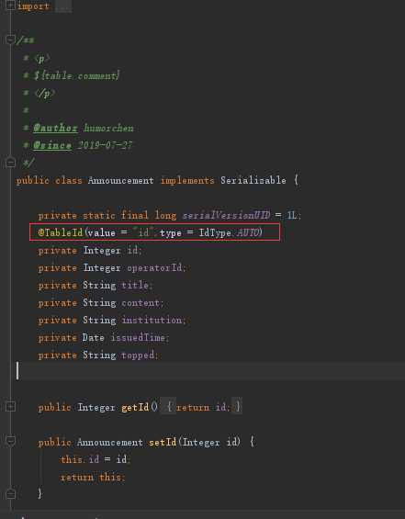The height and width of the screenshot is (519, 405).
Task: Click the closing </p> tag in the Javadoc
Action: point(44,93)
